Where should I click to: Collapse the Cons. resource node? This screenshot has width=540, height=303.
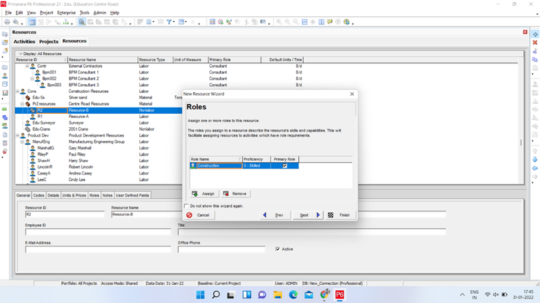click(x=18, y=92)
